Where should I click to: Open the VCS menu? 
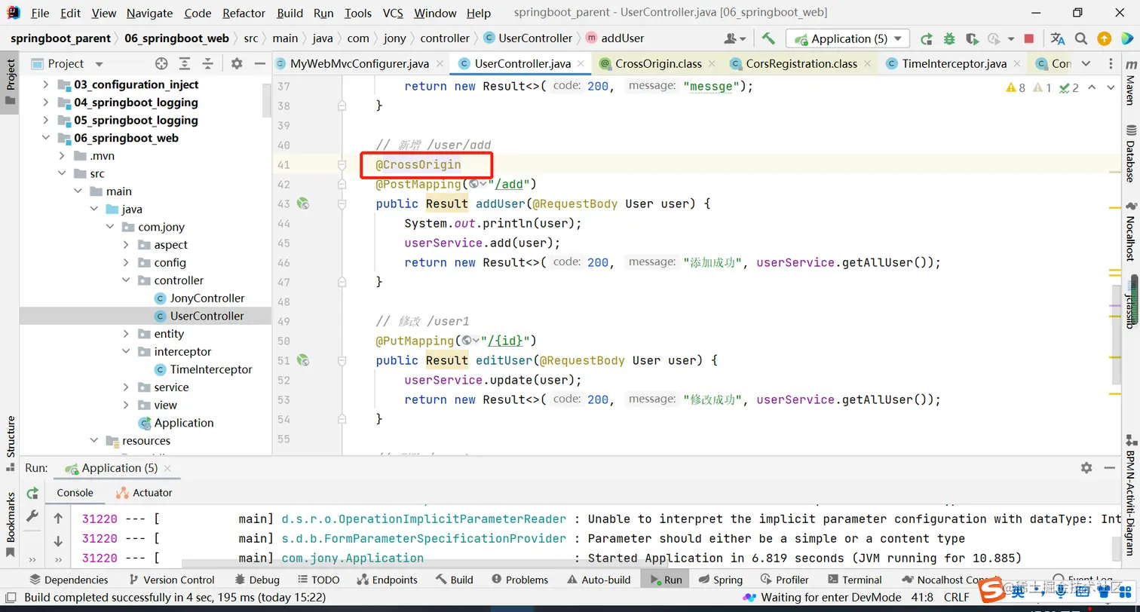click(393, 13)
